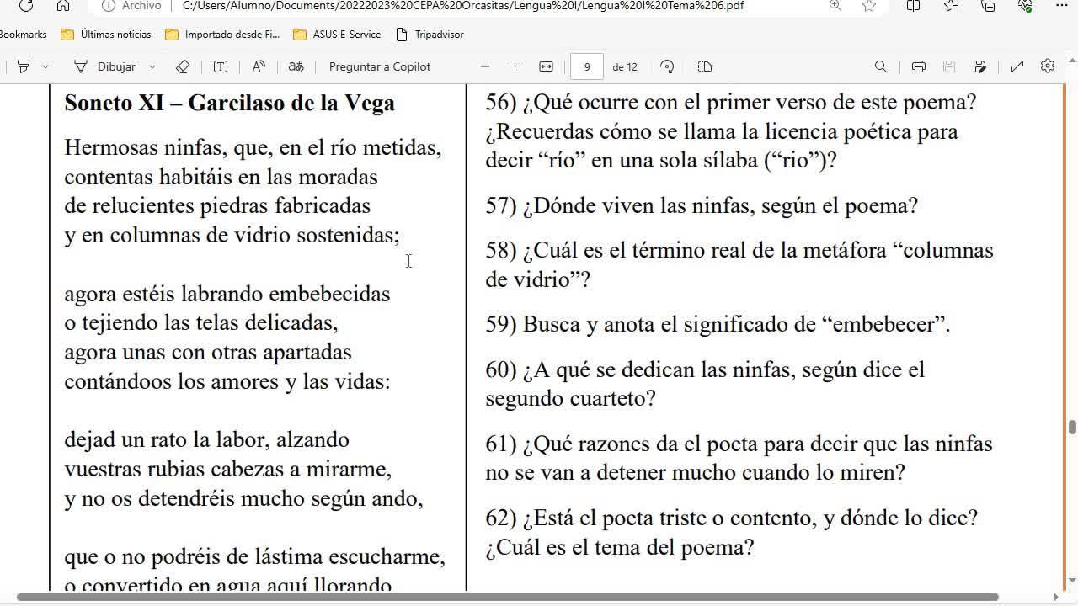Save the PDF as a new file
This screenshot has height=606, width=1078.
(979, 66)
